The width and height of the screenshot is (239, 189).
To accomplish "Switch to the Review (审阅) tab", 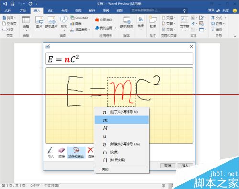I will pyautogui.click(x=106, y=10).
